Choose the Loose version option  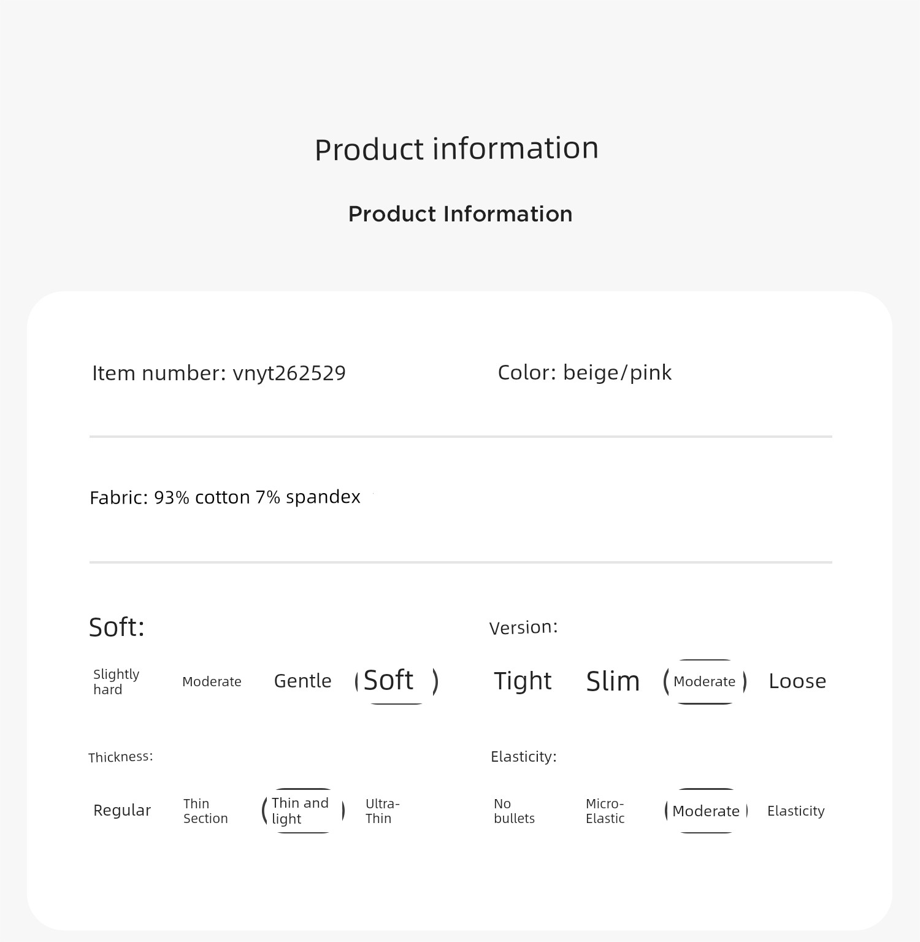coord(797,681)
